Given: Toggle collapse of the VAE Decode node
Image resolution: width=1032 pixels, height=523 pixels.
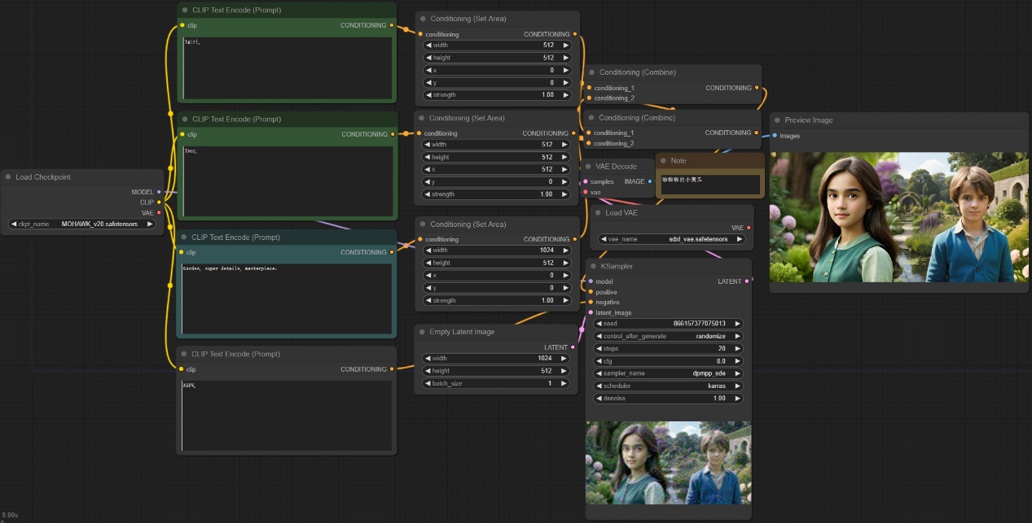Looking at the screenshot, I should [x=588, y=166].
